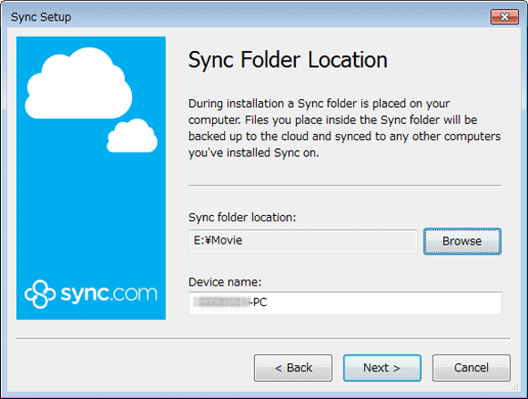
Task: Click the sync.com clover logo icon
Action: pos(40,294)
